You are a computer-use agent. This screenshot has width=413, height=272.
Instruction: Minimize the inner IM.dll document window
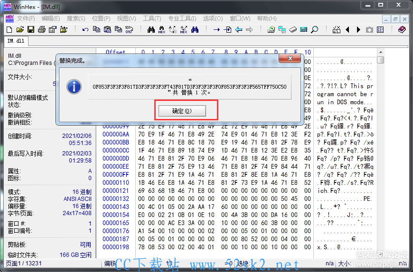386,19
